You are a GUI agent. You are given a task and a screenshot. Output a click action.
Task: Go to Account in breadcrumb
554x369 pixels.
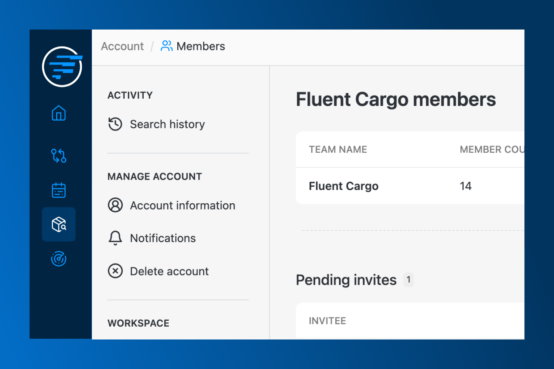pyautogui.click(x=122, y=46)
